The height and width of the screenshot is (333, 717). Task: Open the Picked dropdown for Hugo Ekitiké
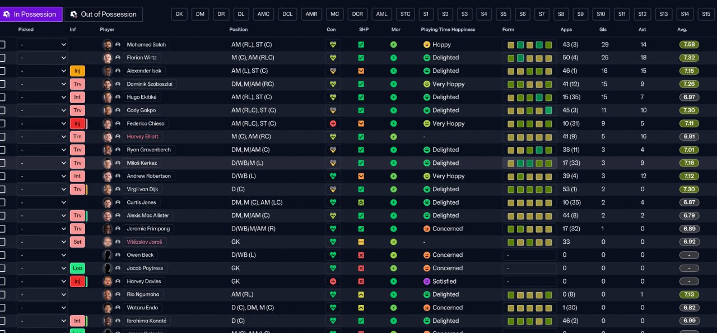[x=42, y=97]
